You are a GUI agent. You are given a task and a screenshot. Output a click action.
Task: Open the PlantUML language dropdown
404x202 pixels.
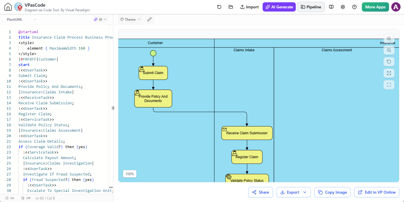[22, 19]
